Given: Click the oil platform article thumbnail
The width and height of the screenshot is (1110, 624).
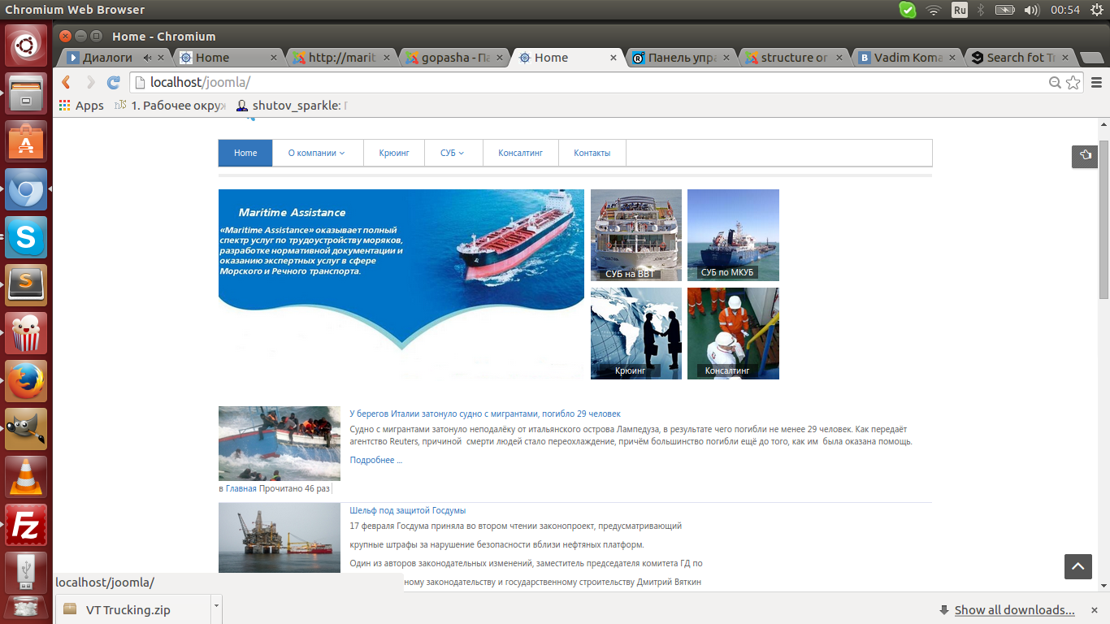Looking at the screenshot, I should (280, 537).
